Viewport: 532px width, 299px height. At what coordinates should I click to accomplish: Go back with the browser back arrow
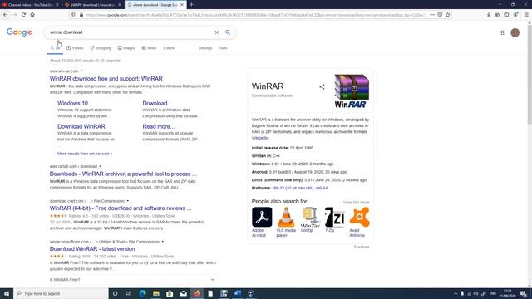coord(6,15)
